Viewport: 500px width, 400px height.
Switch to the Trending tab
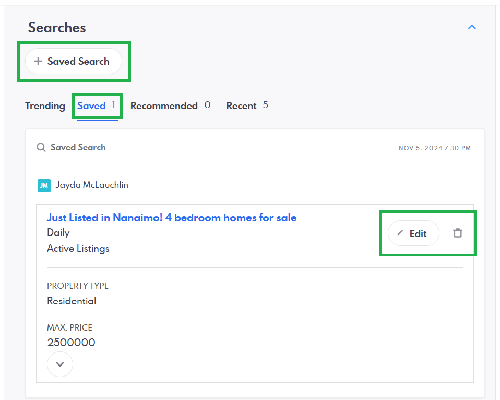click(x=45, y=106)
